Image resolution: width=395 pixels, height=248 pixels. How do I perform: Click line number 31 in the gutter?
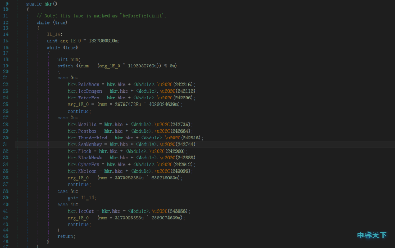click(6, 145)
